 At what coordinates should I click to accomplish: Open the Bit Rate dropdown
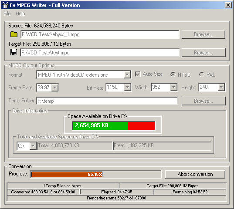127,87
